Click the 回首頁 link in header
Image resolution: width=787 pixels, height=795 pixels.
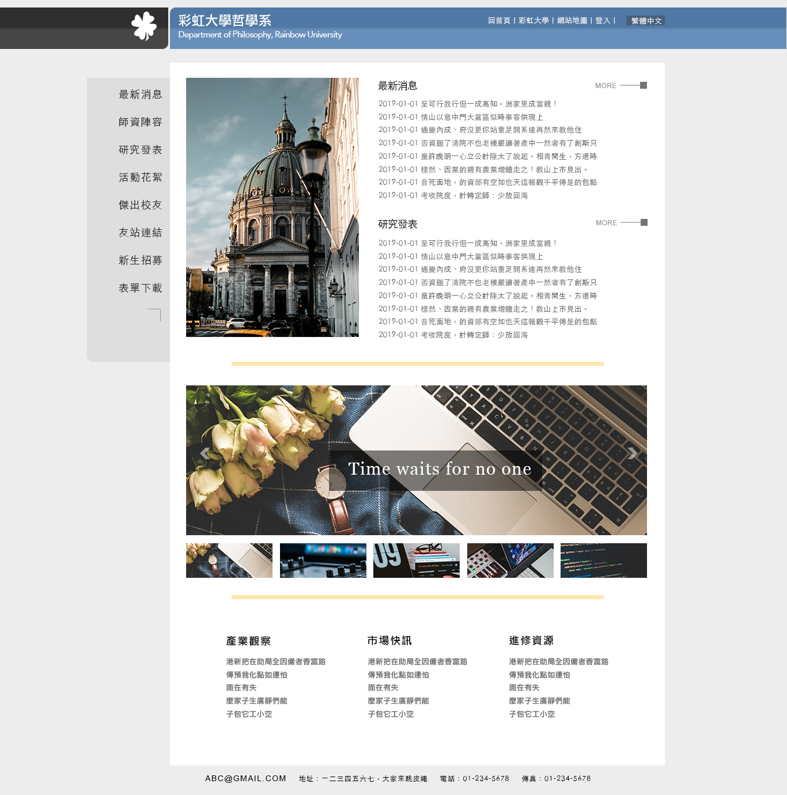499,21
